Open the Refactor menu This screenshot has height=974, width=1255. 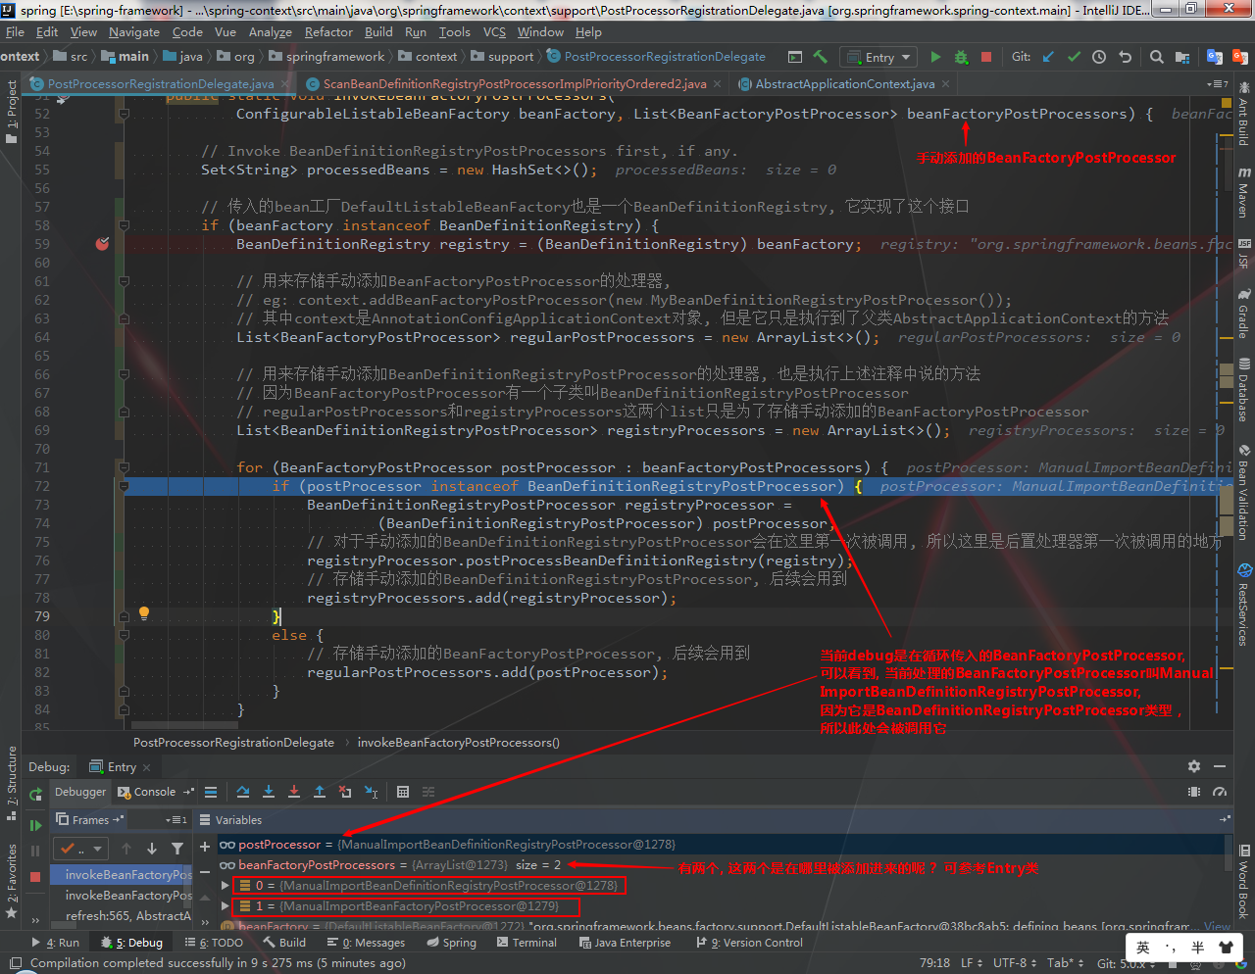(x=328, y=32)
